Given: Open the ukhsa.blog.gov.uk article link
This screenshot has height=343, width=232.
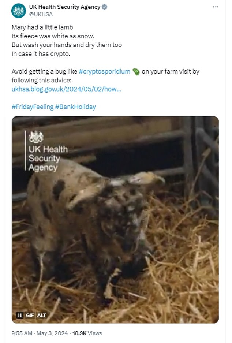Looking at the screenshot, I should click(x=66, y=89).
